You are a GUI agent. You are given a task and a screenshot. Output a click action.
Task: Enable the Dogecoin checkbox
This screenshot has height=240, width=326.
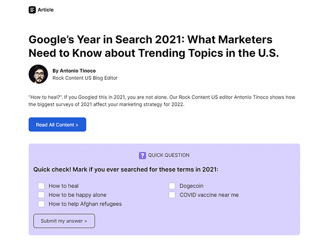pos(172,186)
